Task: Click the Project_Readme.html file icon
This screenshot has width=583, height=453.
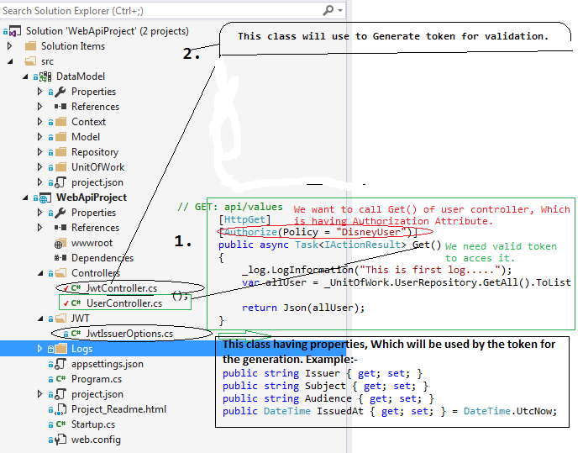Action: coord(60,409)
